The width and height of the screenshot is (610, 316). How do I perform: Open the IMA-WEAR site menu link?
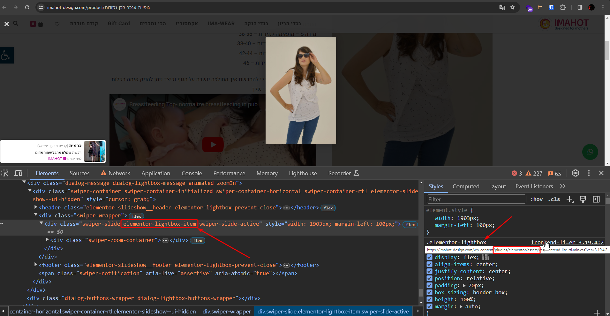(221, 24)
